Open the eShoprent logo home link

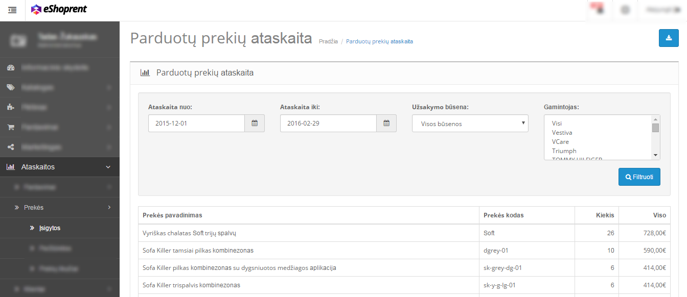[x=59, y=9]
